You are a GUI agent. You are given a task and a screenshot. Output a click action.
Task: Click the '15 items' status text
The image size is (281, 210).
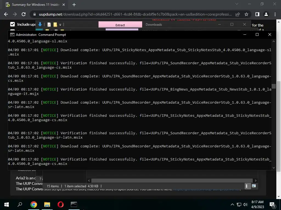(53, 186)
